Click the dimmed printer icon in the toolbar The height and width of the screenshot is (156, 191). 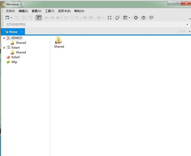tap(91, 18)
